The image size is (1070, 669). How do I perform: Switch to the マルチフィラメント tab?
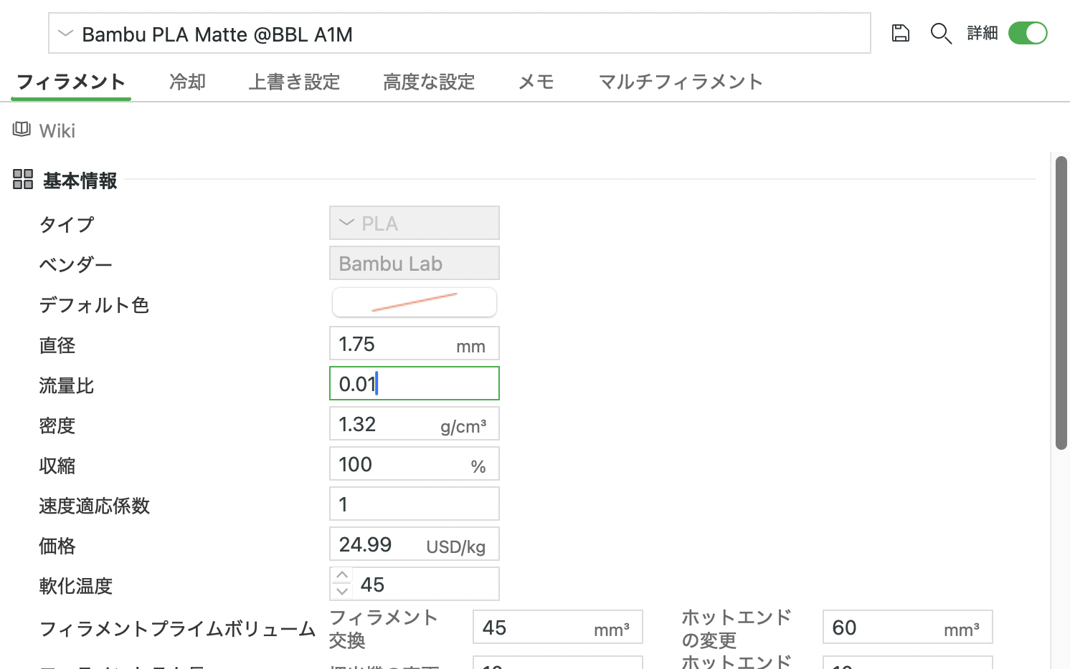[x=680, y=82]
